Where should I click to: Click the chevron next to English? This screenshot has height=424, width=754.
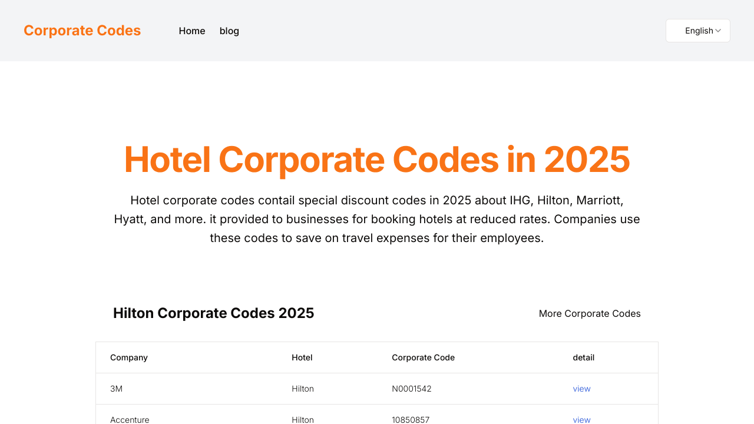[719, 30]
